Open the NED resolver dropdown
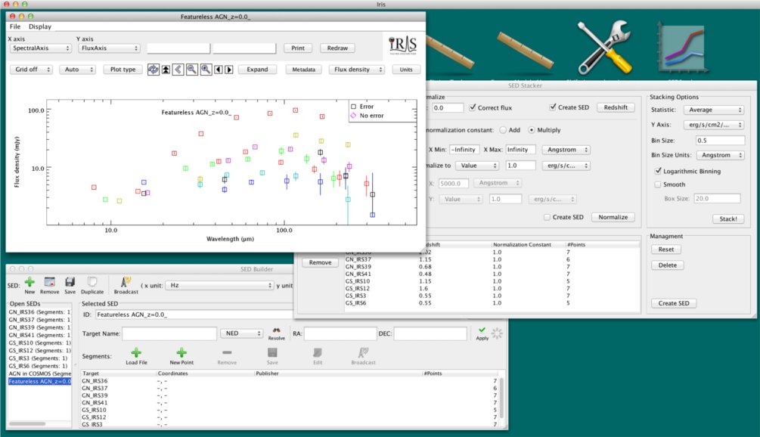The width and height of the screenshot is (760, 437). [x=241, y=333]
